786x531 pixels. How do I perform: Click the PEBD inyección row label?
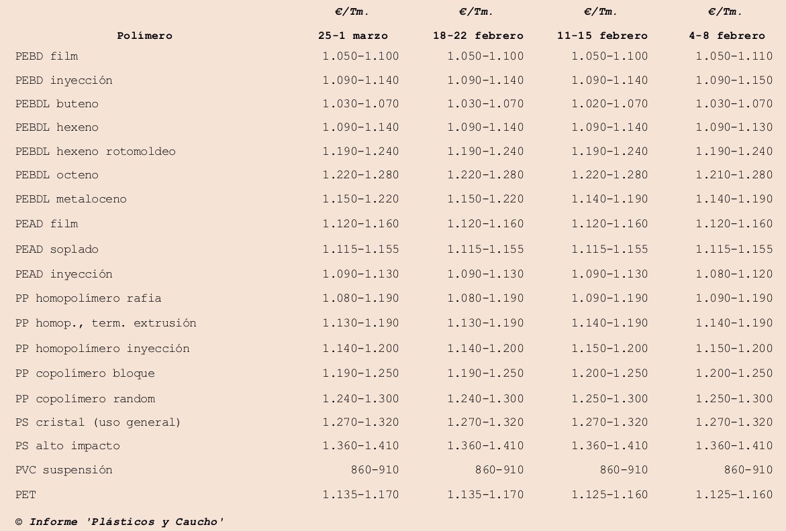pyautogui.click(x=64, y=80)
